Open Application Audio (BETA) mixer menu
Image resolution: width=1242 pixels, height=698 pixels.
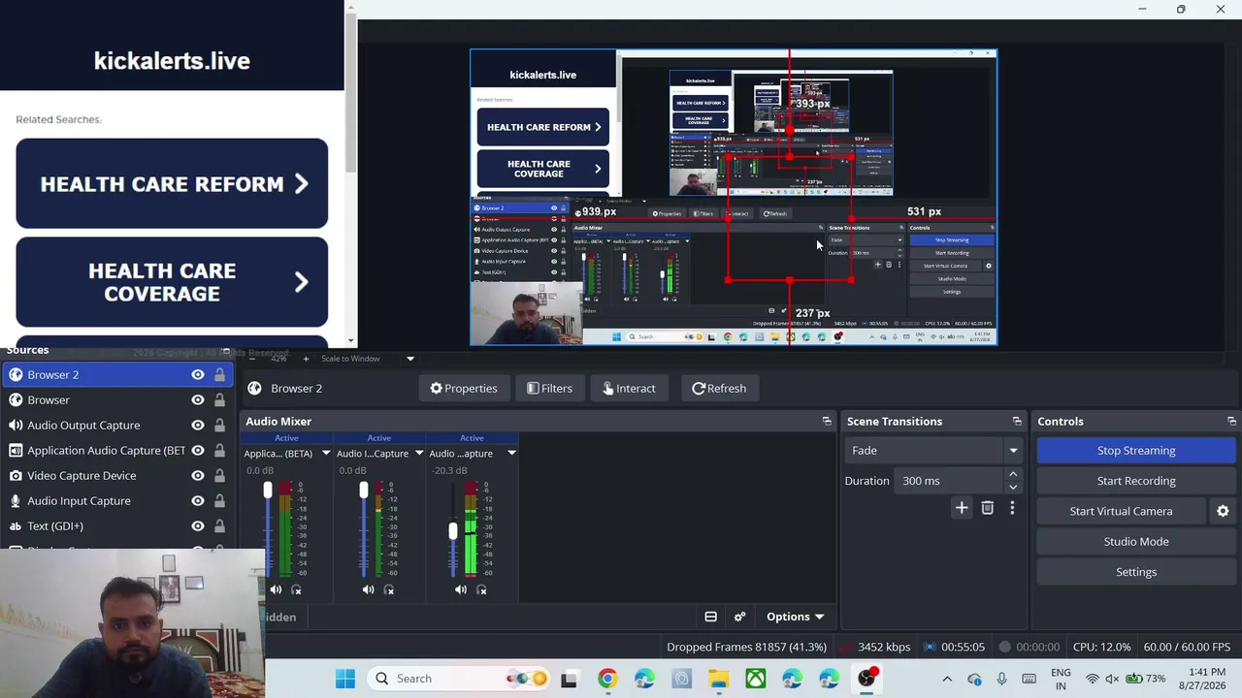[326, 454]
